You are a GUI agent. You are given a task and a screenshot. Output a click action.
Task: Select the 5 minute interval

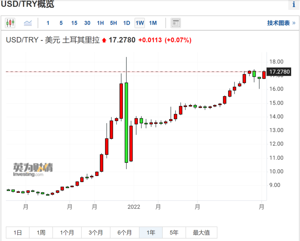pyautogui.click(x=61, y=23)
